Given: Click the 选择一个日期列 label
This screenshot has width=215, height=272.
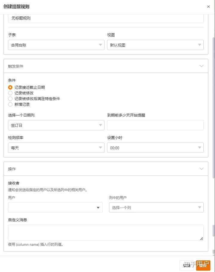Looking at the screenshot, I should pos(21,115).
